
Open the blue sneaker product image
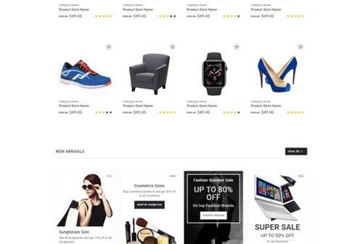tap(86, 74)
